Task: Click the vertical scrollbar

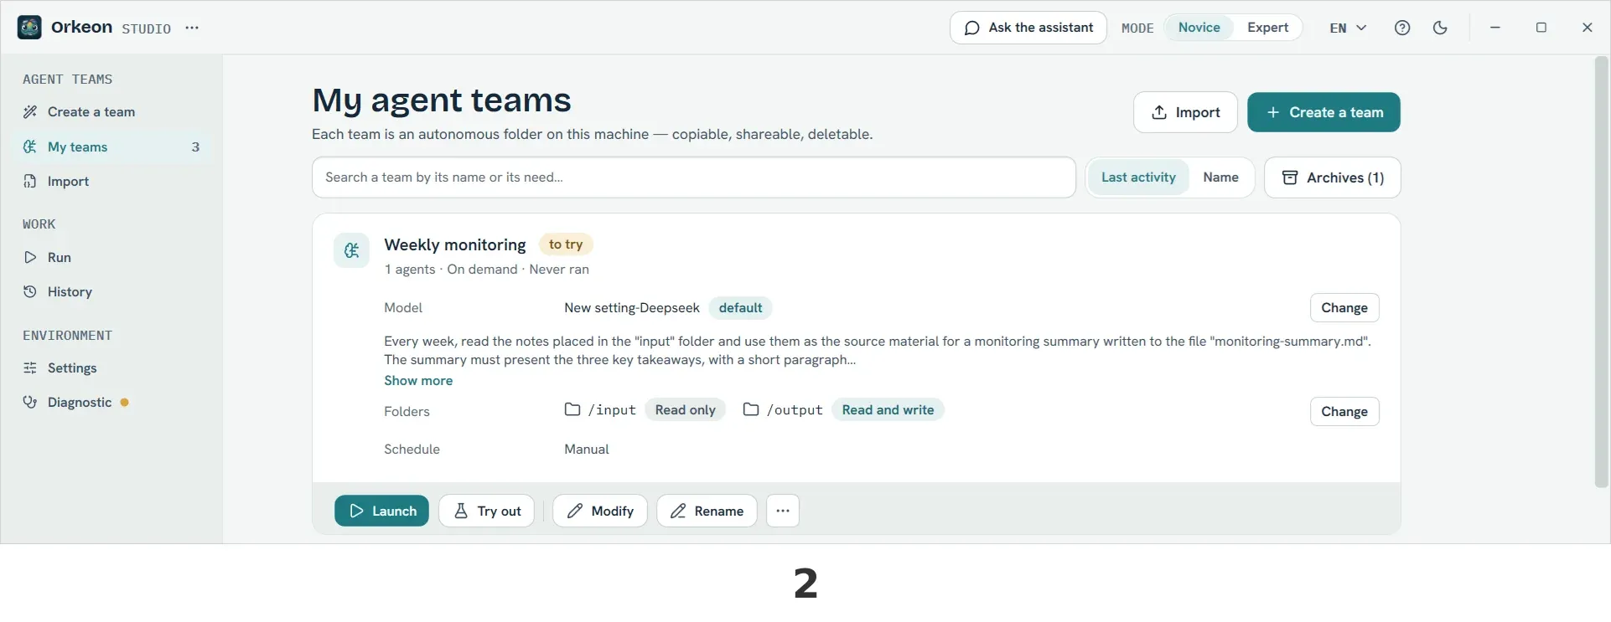Action: [x=1602, y=272]
